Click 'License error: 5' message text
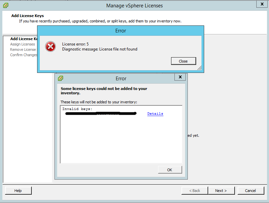The height and width of the screenshot is (203, 269). [75, 44]
